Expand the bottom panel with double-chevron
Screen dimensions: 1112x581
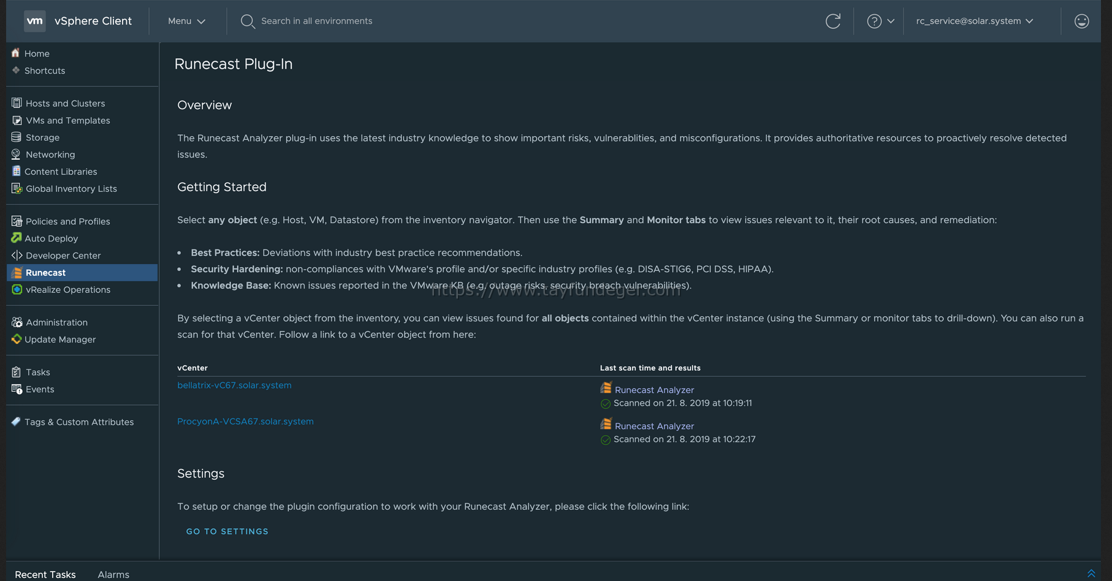coord(1091,574)
